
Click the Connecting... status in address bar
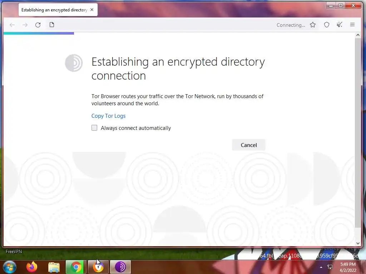coord(291,25)
